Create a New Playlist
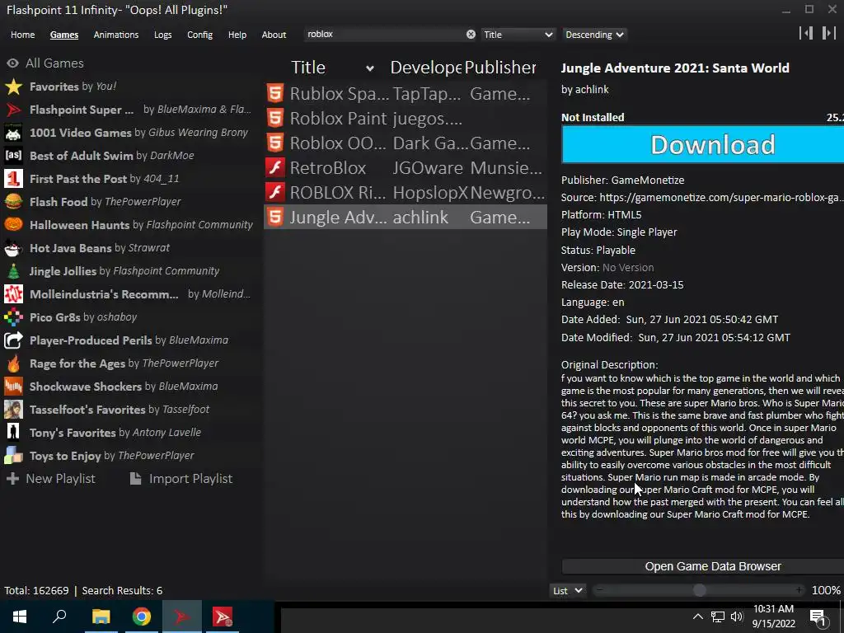 [x=50, y=479]
